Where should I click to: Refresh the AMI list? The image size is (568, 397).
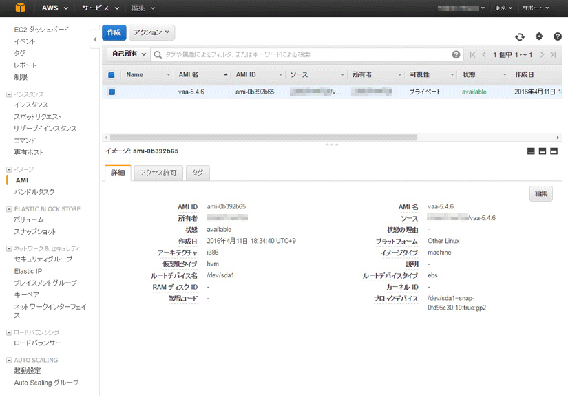[520, 36]
